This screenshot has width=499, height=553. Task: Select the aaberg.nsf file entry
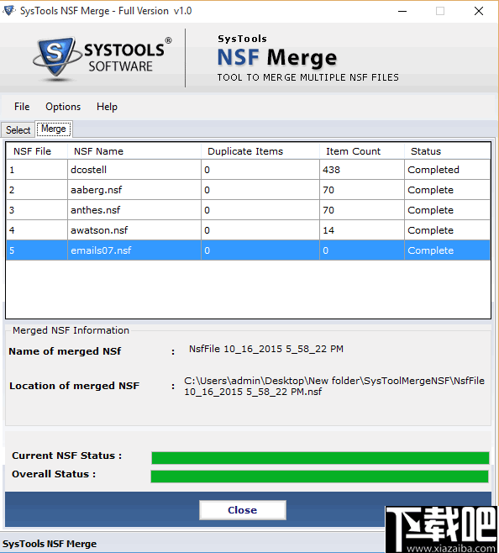[134, 190]
